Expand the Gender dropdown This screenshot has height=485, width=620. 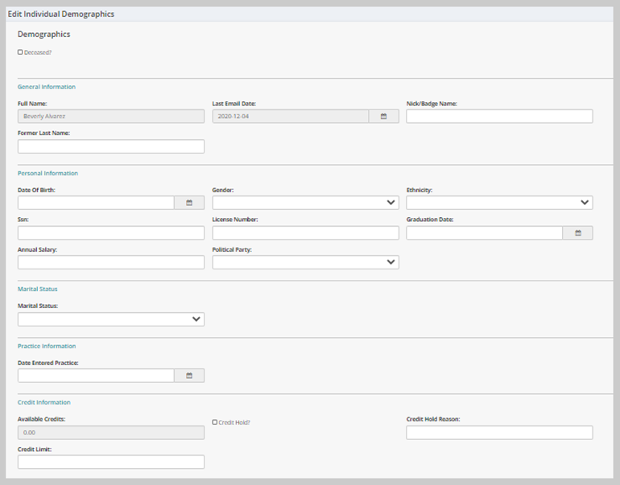pos(306,203)
